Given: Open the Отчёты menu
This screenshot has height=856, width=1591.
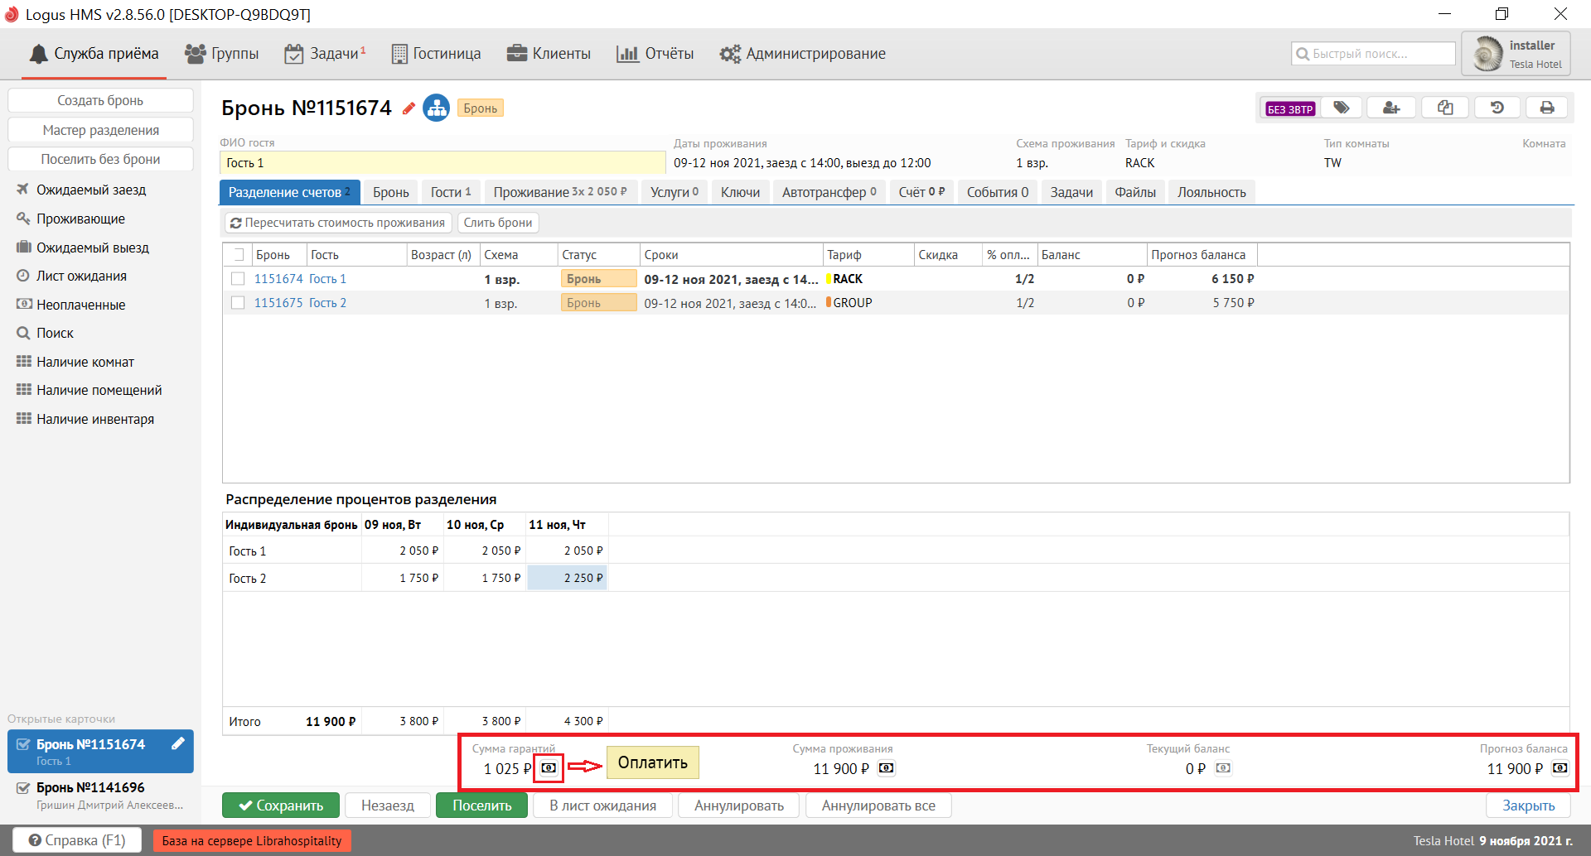Looking at the screenshot, I should [655, 54].
